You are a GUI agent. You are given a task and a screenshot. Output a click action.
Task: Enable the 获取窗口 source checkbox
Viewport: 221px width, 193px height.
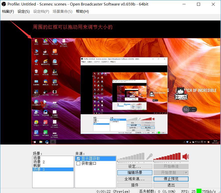pyautogui.click(x=78, y=163)
